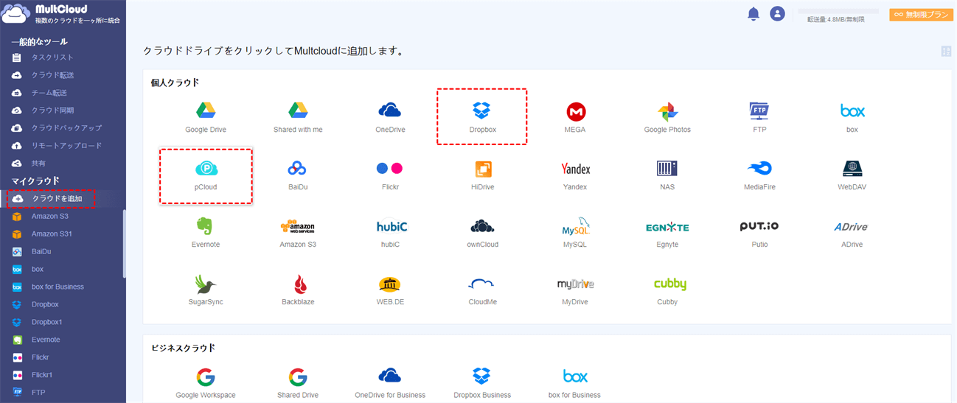Screen dimensions: 957x403
Task: Add hubiC cloud drive
Action: click(390, 233)
